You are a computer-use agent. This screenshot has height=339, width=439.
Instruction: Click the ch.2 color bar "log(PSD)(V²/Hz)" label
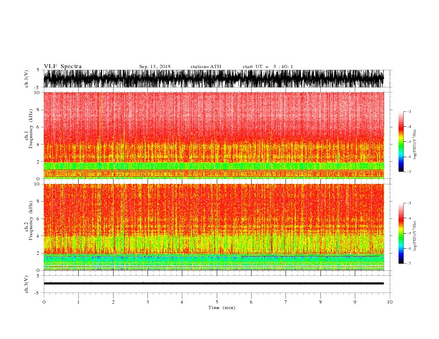coord(415,236)
